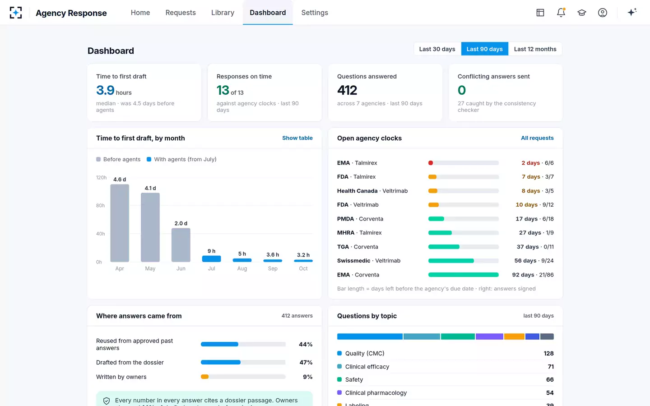The height and width of the screenshot is (406, 650).
Task: Click the 4.6 d label above April
Action: click(x=120, y=180)
